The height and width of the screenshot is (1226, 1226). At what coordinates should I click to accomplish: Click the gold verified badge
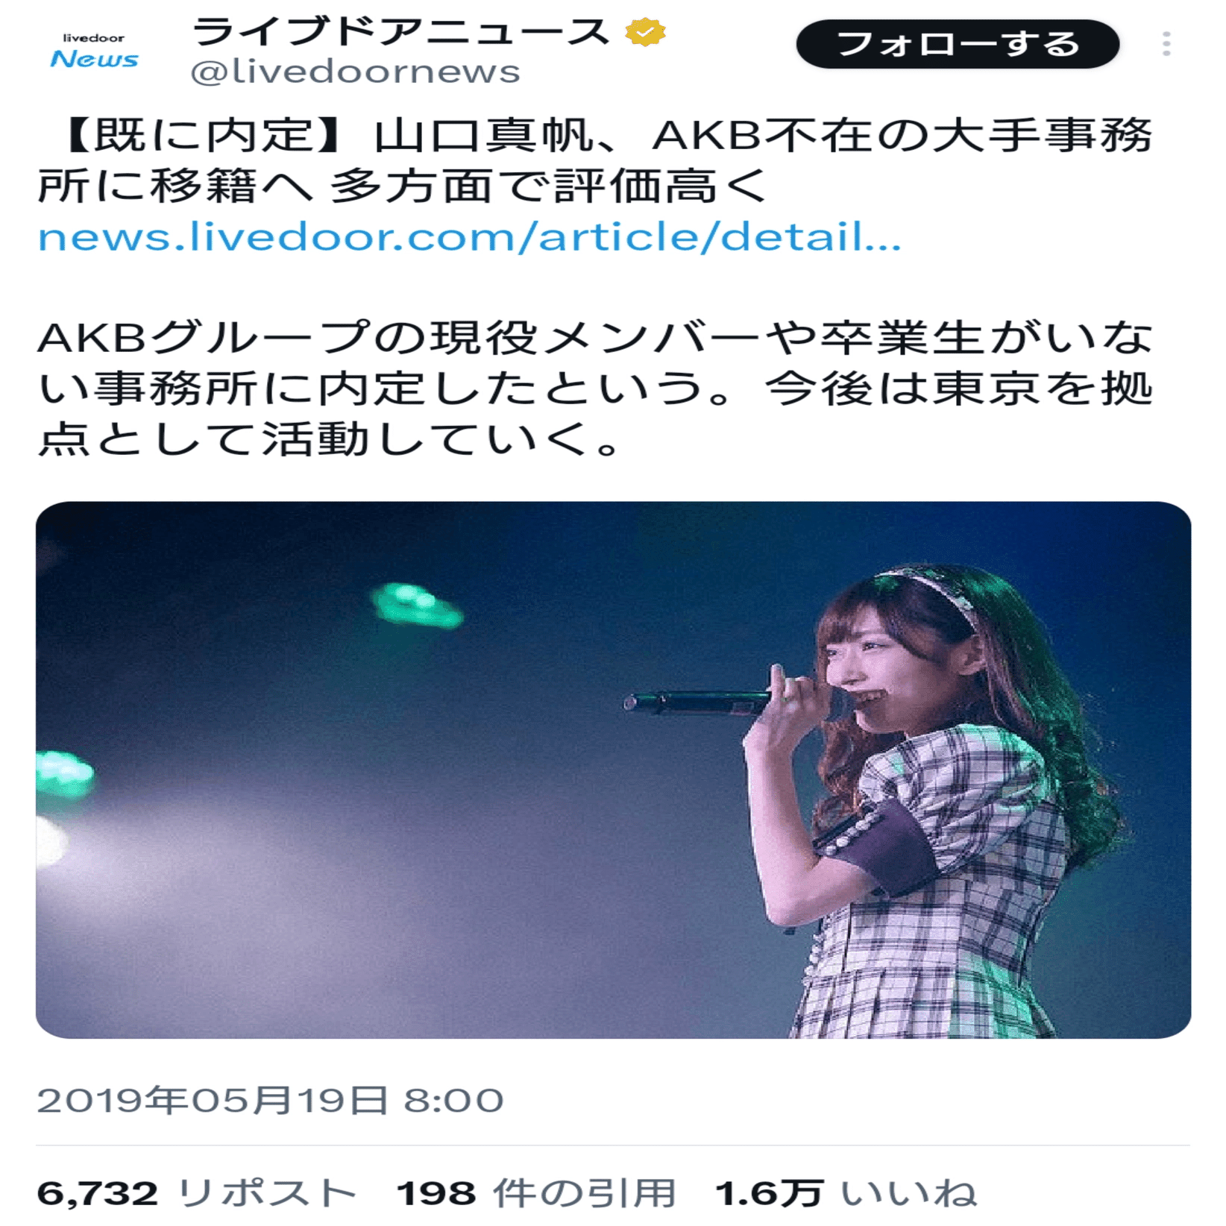tap(644, 32)
